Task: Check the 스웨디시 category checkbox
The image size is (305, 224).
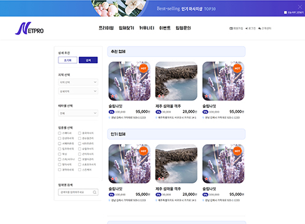Action: 60,133
